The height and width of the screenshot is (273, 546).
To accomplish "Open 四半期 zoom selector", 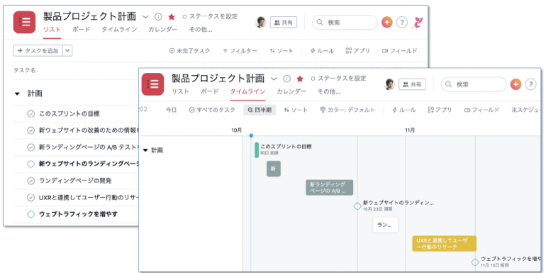I will pos(260,110).
